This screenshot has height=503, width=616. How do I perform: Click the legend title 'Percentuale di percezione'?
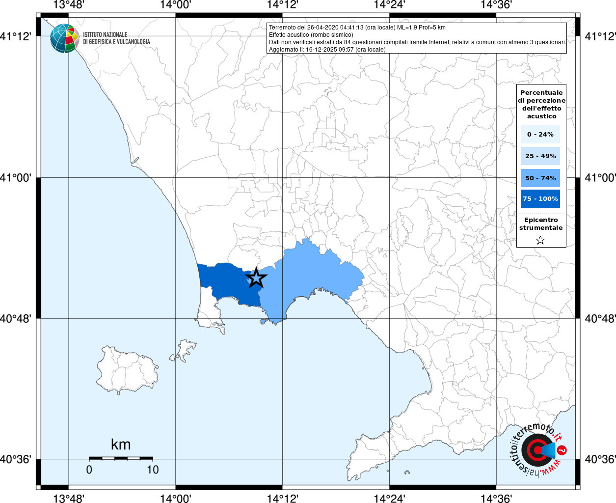click(x=541, y=104)
